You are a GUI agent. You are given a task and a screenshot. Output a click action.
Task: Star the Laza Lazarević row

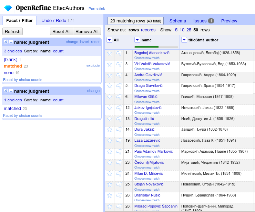[x=110, y=141]
